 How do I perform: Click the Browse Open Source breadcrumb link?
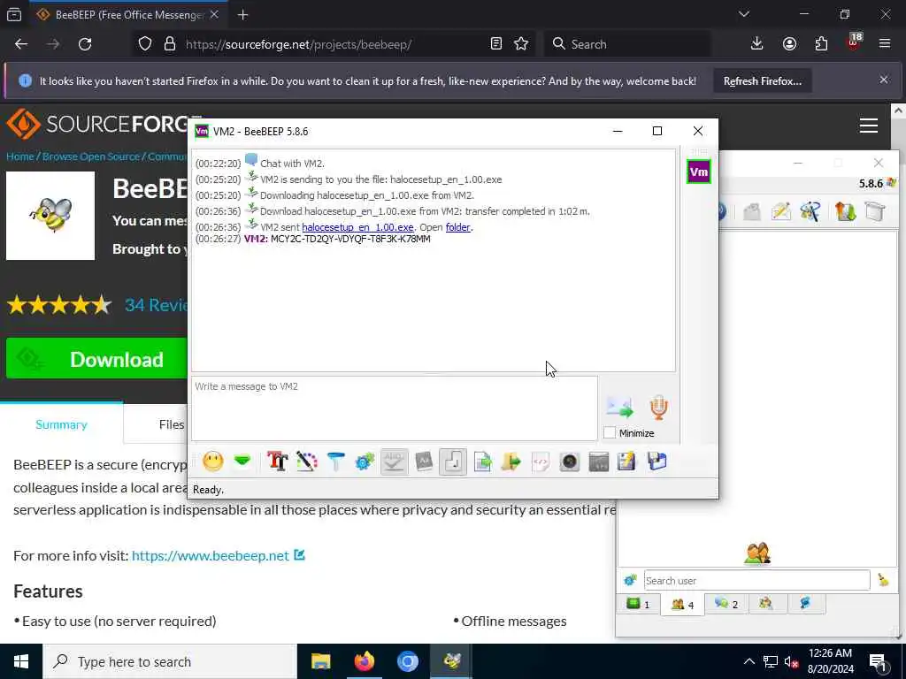click(91, 156)
